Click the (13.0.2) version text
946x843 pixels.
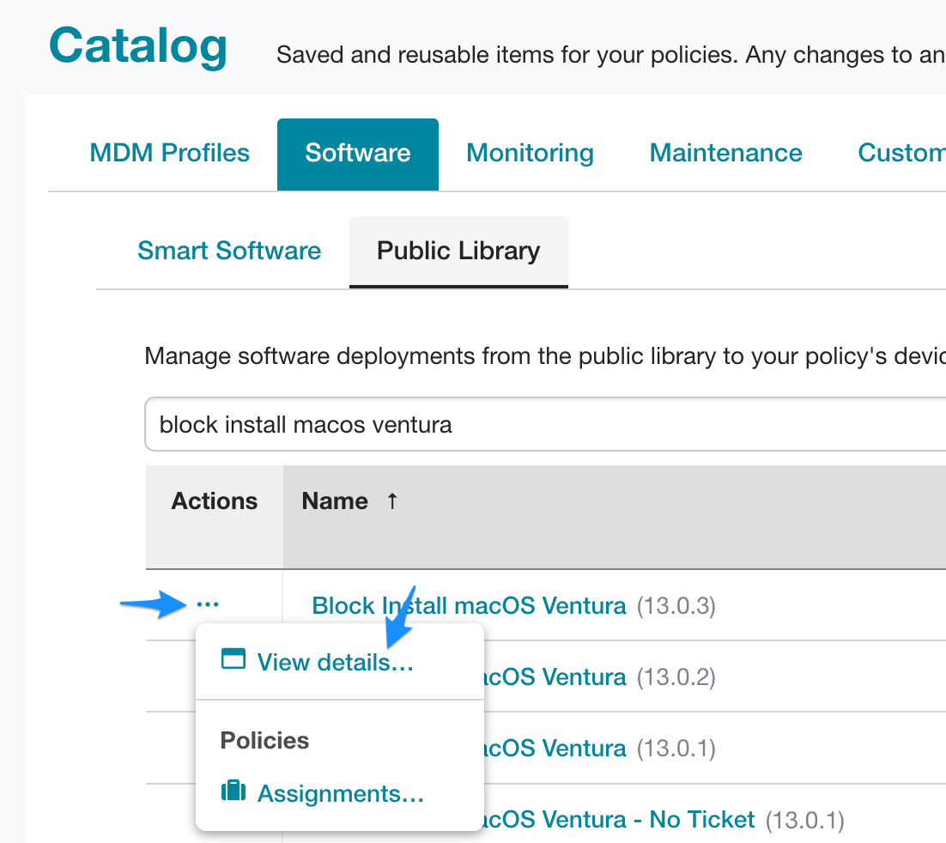[x=676, y=677]
